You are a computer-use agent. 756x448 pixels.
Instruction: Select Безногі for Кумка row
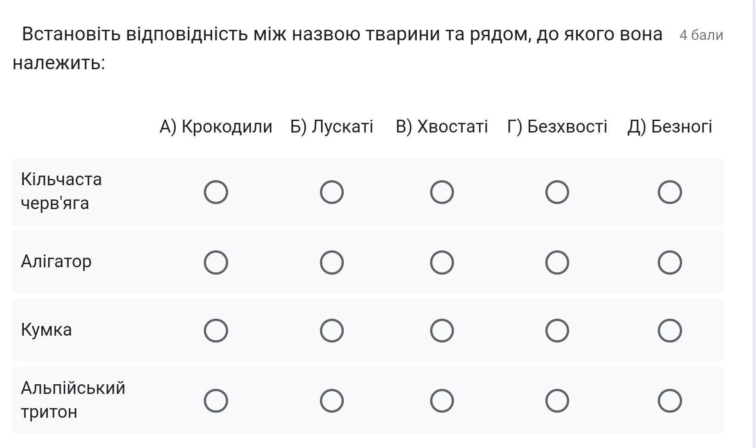tap(670, 331)
